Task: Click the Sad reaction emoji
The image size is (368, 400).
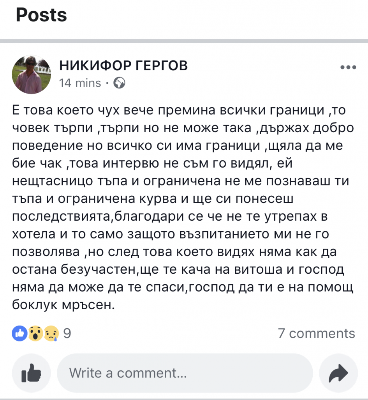Action: tap(51, 333)
